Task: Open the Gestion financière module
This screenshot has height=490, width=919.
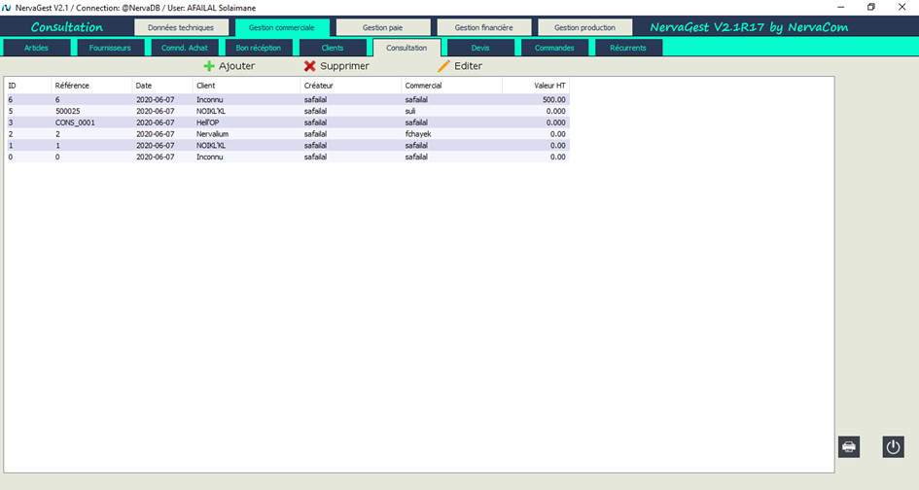Action: (x=483, y=27)
